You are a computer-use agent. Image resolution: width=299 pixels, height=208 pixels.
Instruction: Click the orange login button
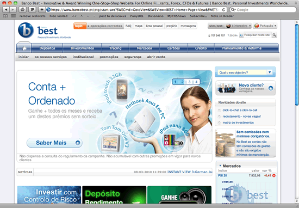pos(80,26)
